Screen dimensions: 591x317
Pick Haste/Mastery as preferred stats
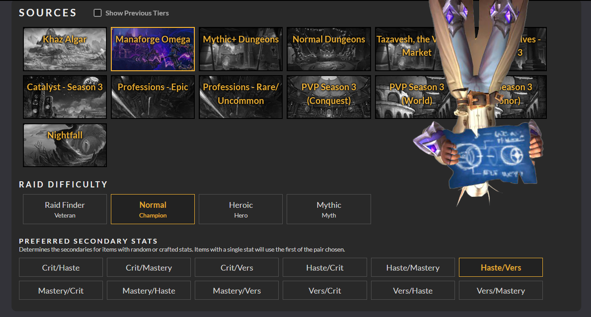click(x=413, y=267)
